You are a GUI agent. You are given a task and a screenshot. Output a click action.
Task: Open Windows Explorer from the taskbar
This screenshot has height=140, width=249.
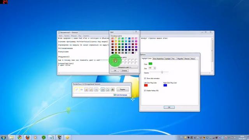(11, 137)
